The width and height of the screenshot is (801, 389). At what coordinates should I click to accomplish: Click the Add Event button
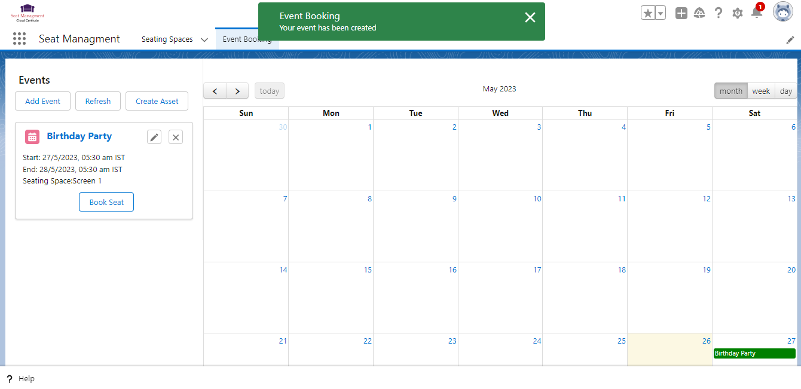coord(42,101)
